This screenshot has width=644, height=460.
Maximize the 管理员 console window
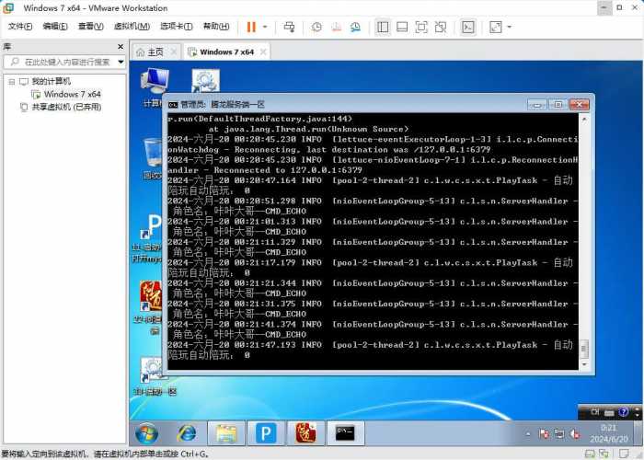click(558, 105)
